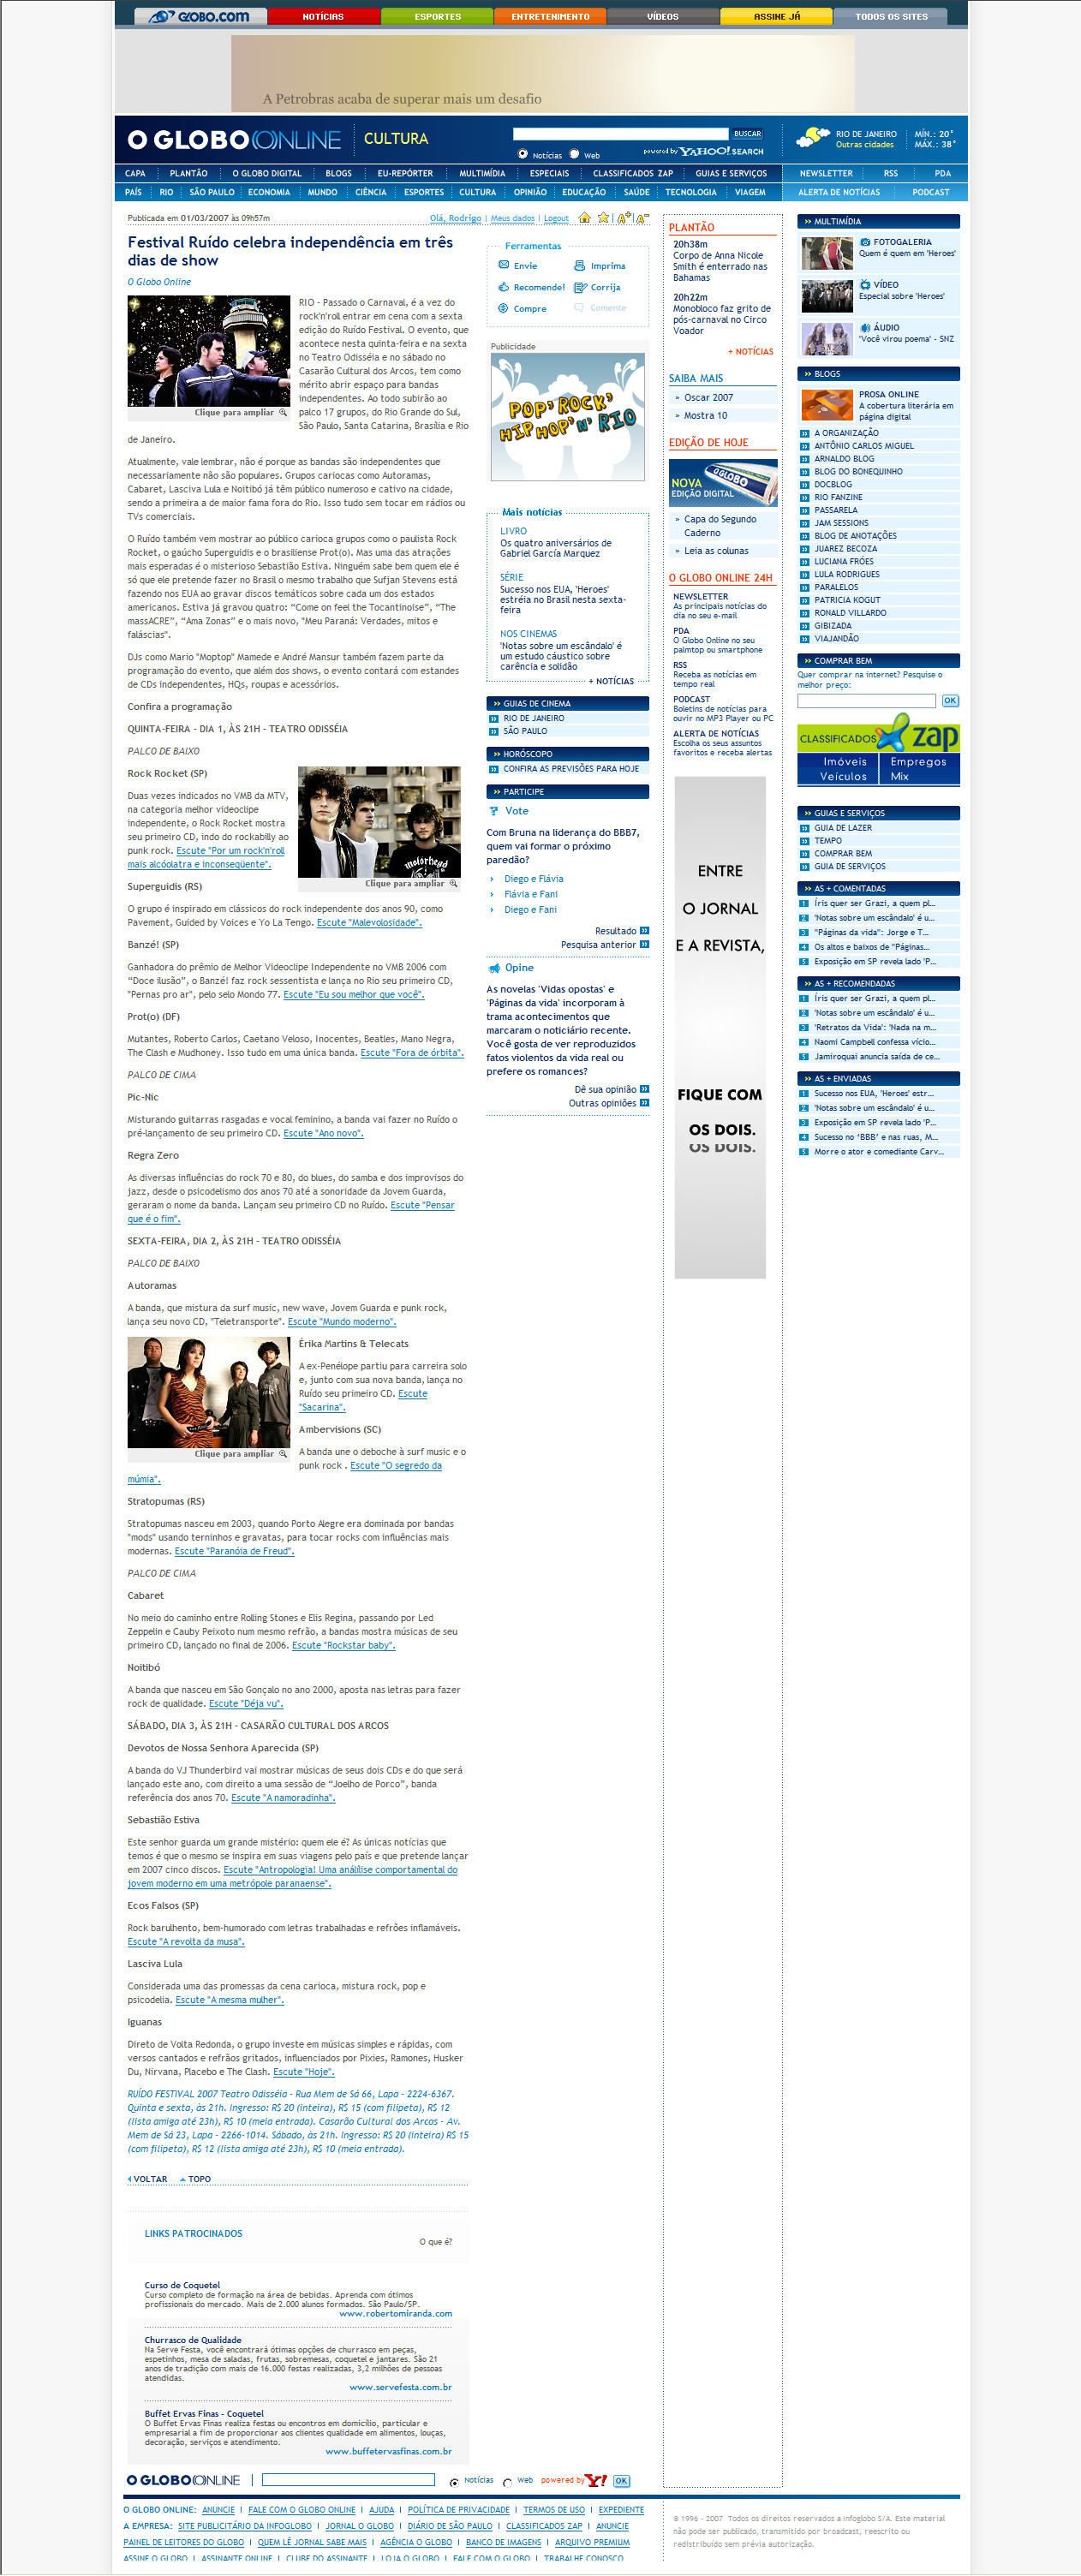Click the OK button under Comprar Bem
The height and width of the screenshot is (2576, 1081).
[950, 701]
